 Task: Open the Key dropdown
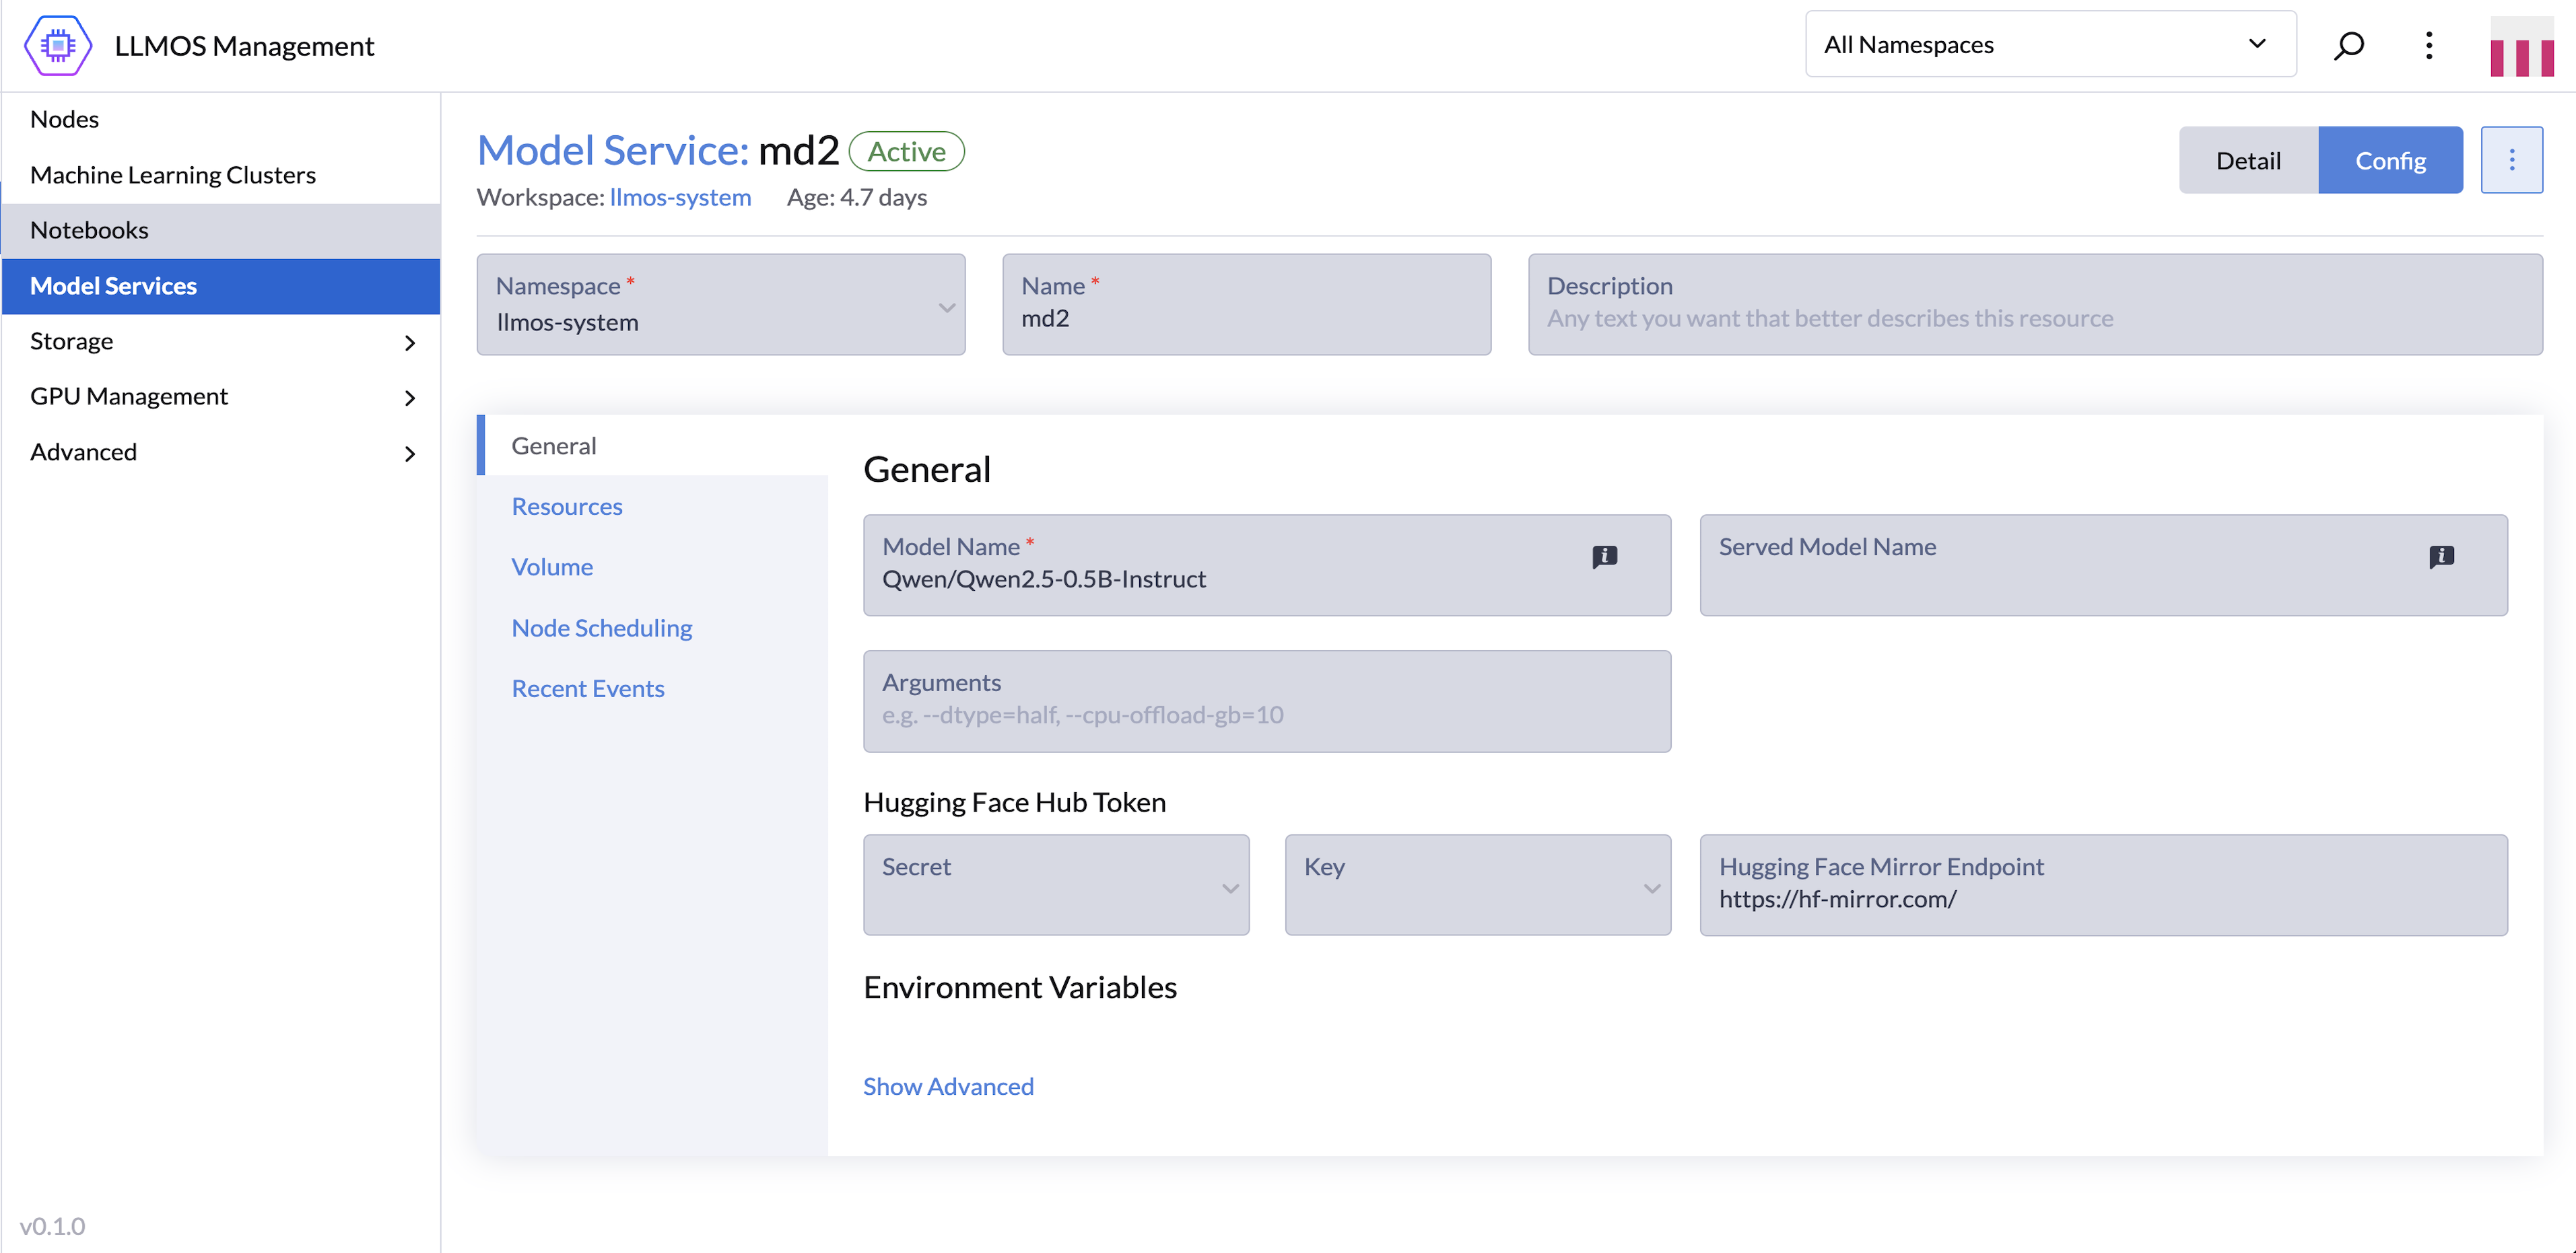[x=1477, y=886]
